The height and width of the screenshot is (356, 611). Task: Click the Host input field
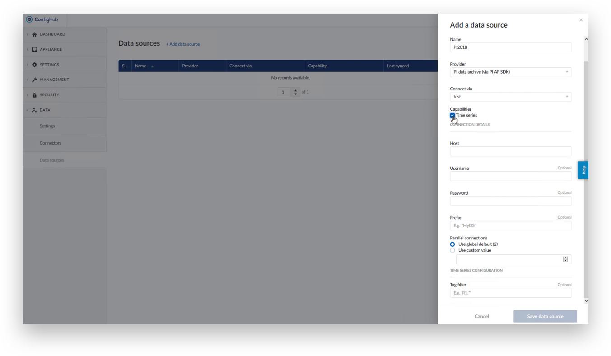click(x=510, y=151)
